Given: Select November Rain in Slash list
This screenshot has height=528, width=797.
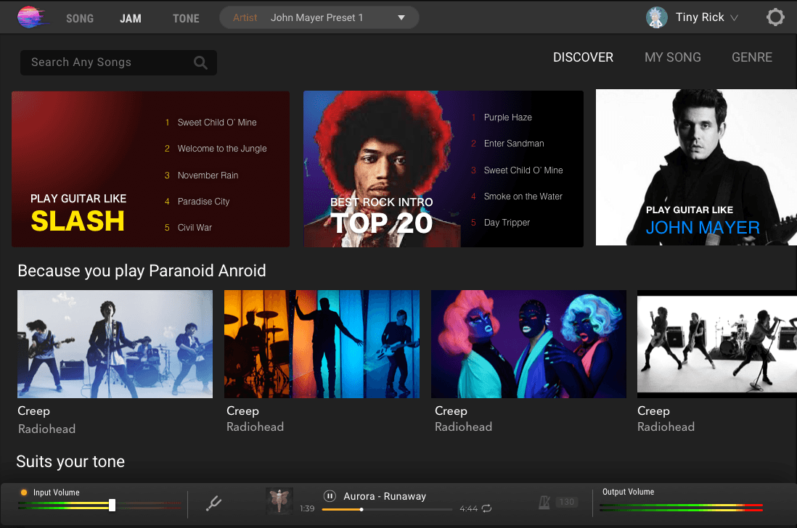Looking at the screenshot, I should tap(208, 176).
